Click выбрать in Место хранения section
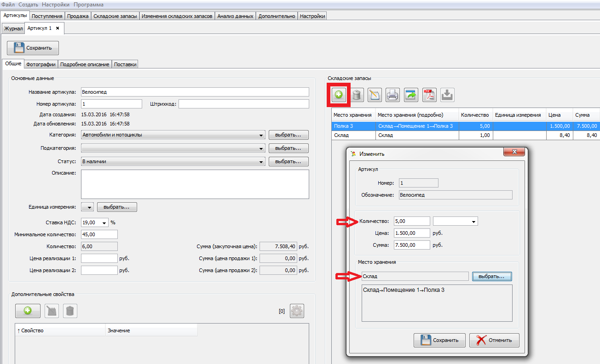 point(491,276)
